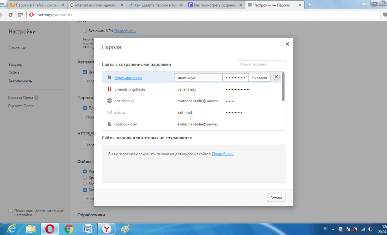The height and width of the screenshot is (235, 387).
Task: Close the Пароли dialog with X
Action: 287,44
